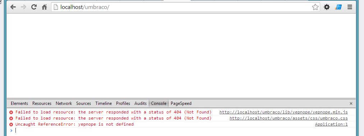Screen dimensions: 364x136
Task: Focus the localhost/umbraco address bar
Action: click(x=185, y=7)
